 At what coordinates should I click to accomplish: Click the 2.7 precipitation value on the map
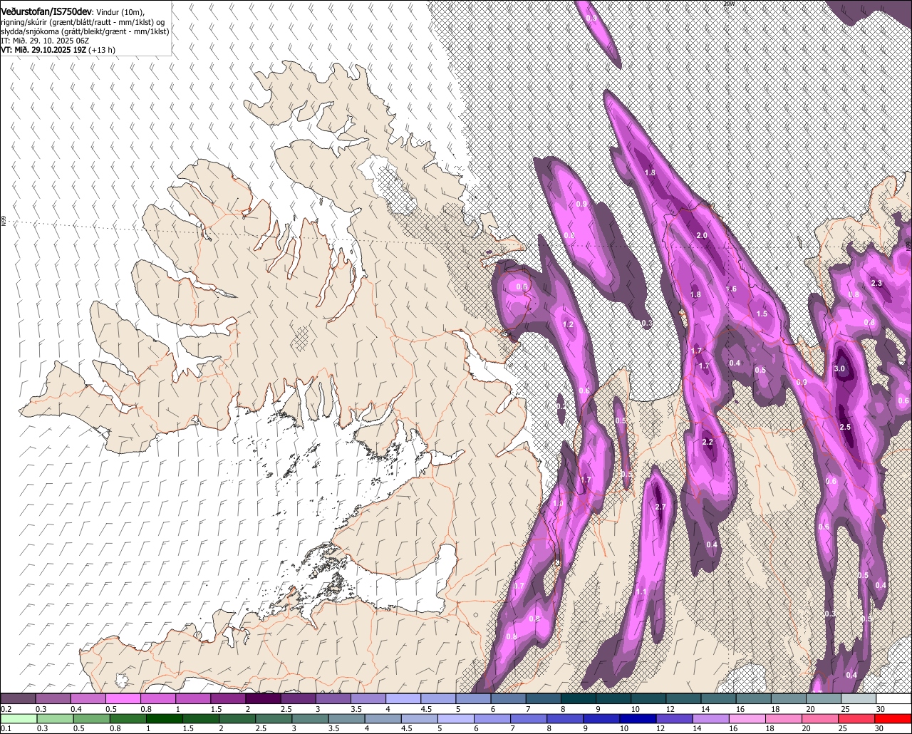tap(660, 507)
